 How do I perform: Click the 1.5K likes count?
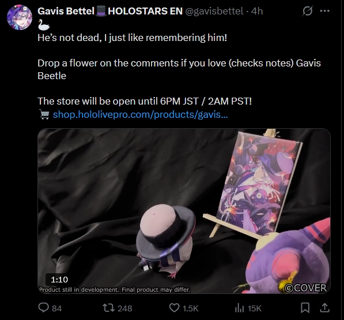coord(190,308)
